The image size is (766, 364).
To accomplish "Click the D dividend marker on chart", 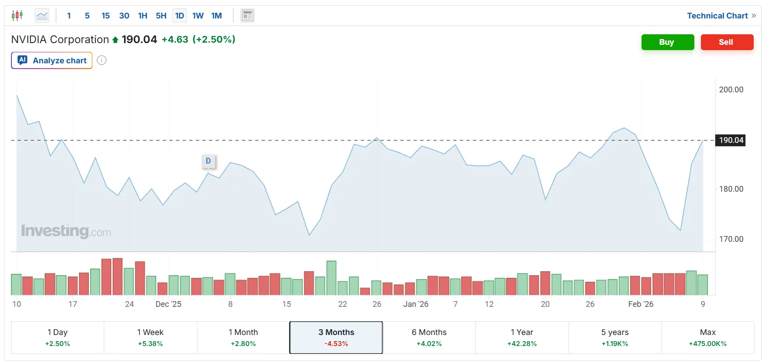I will [x=208, y=161].
